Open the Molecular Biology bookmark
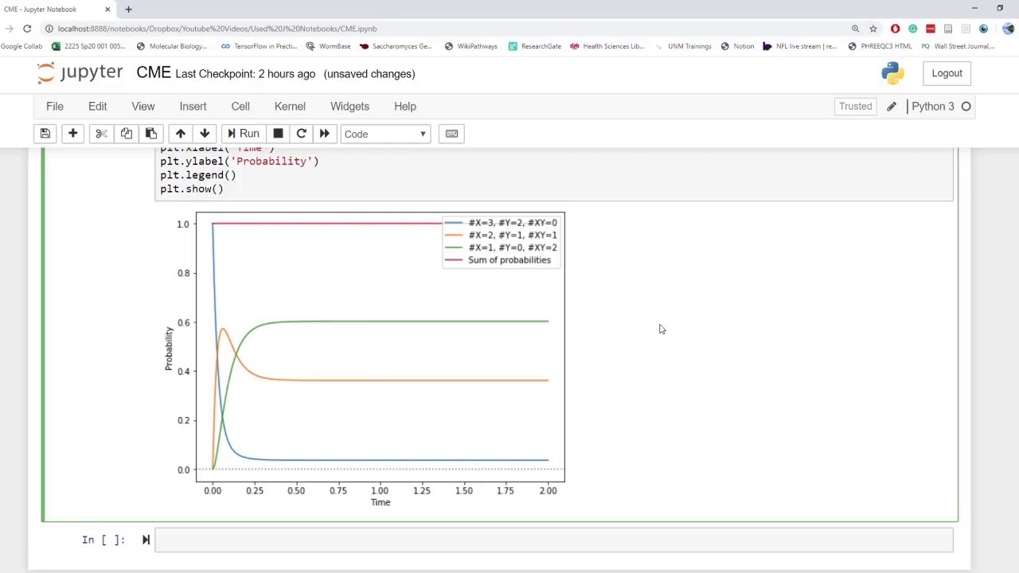This screenshot has width=1019, height=573. click(171, 46)
